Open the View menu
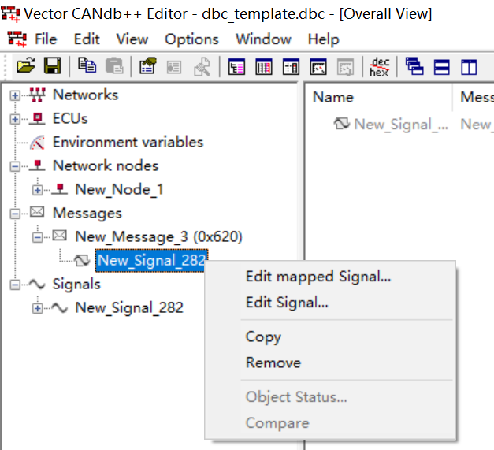Screen dimensions: 494x450 (132, 39)
